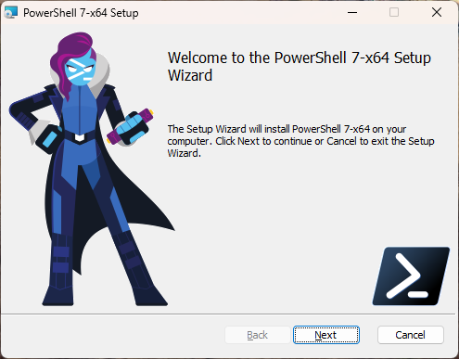Image resolution: width=459 pixels, height=359 pixels.
Task: Click the Next button to continue setup
Action: tap(326, 335)
